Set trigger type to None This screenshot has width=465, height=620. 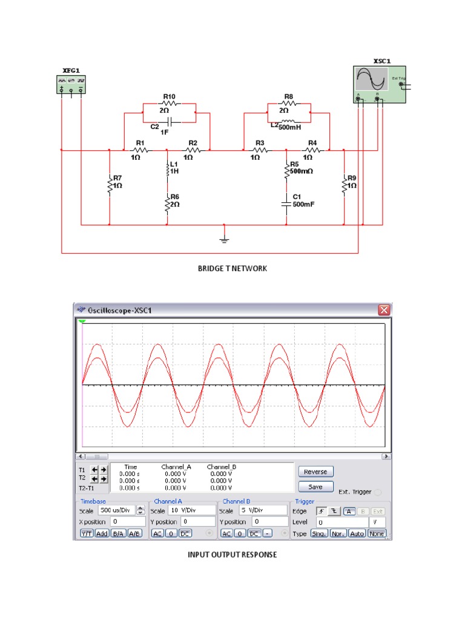pyautogui.click(x=377, y=533)
